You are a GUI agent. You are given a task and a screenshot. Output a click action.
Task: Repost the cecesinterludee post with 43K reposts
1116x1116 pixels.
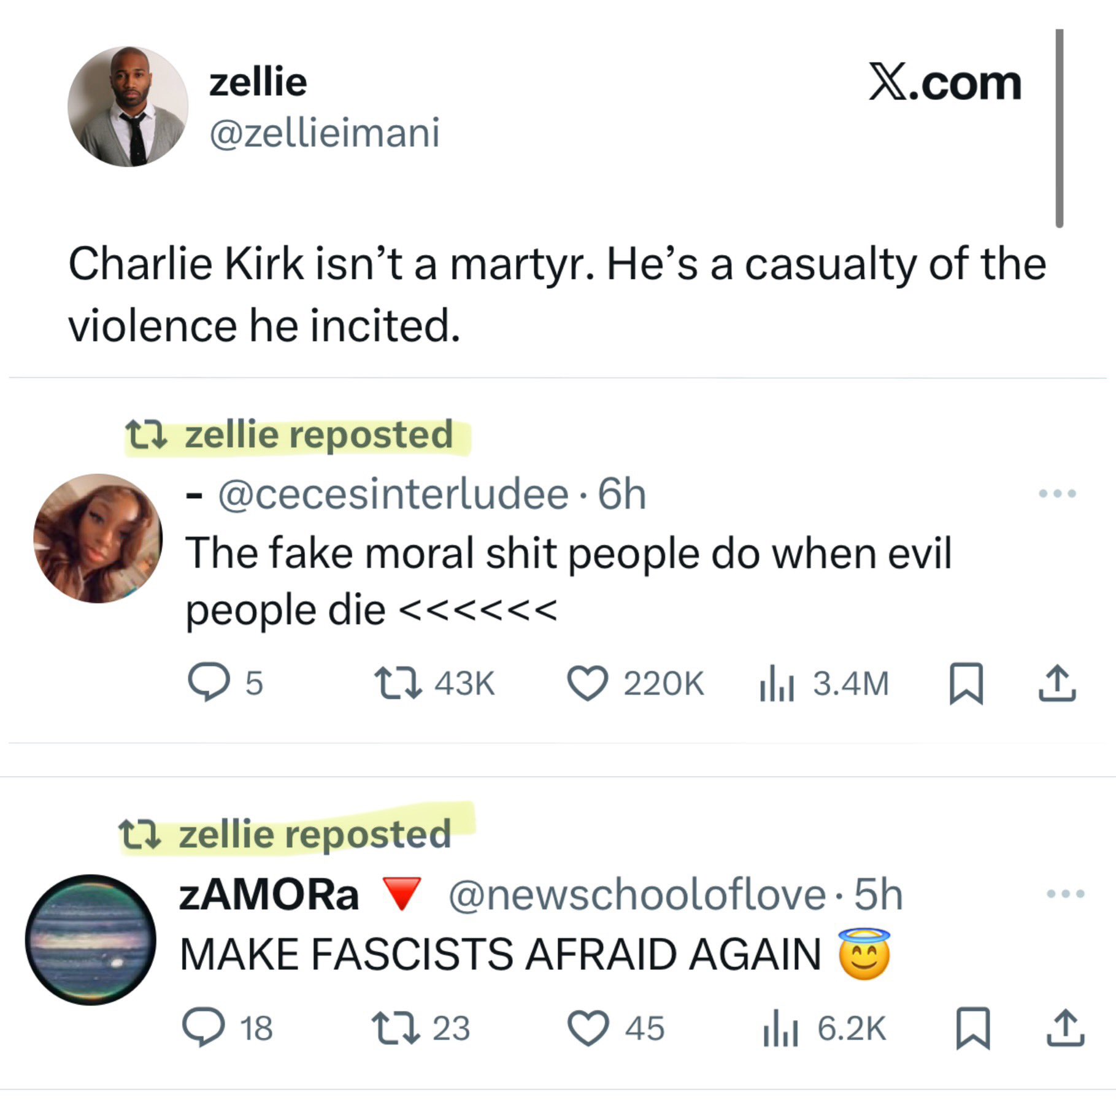398,683
